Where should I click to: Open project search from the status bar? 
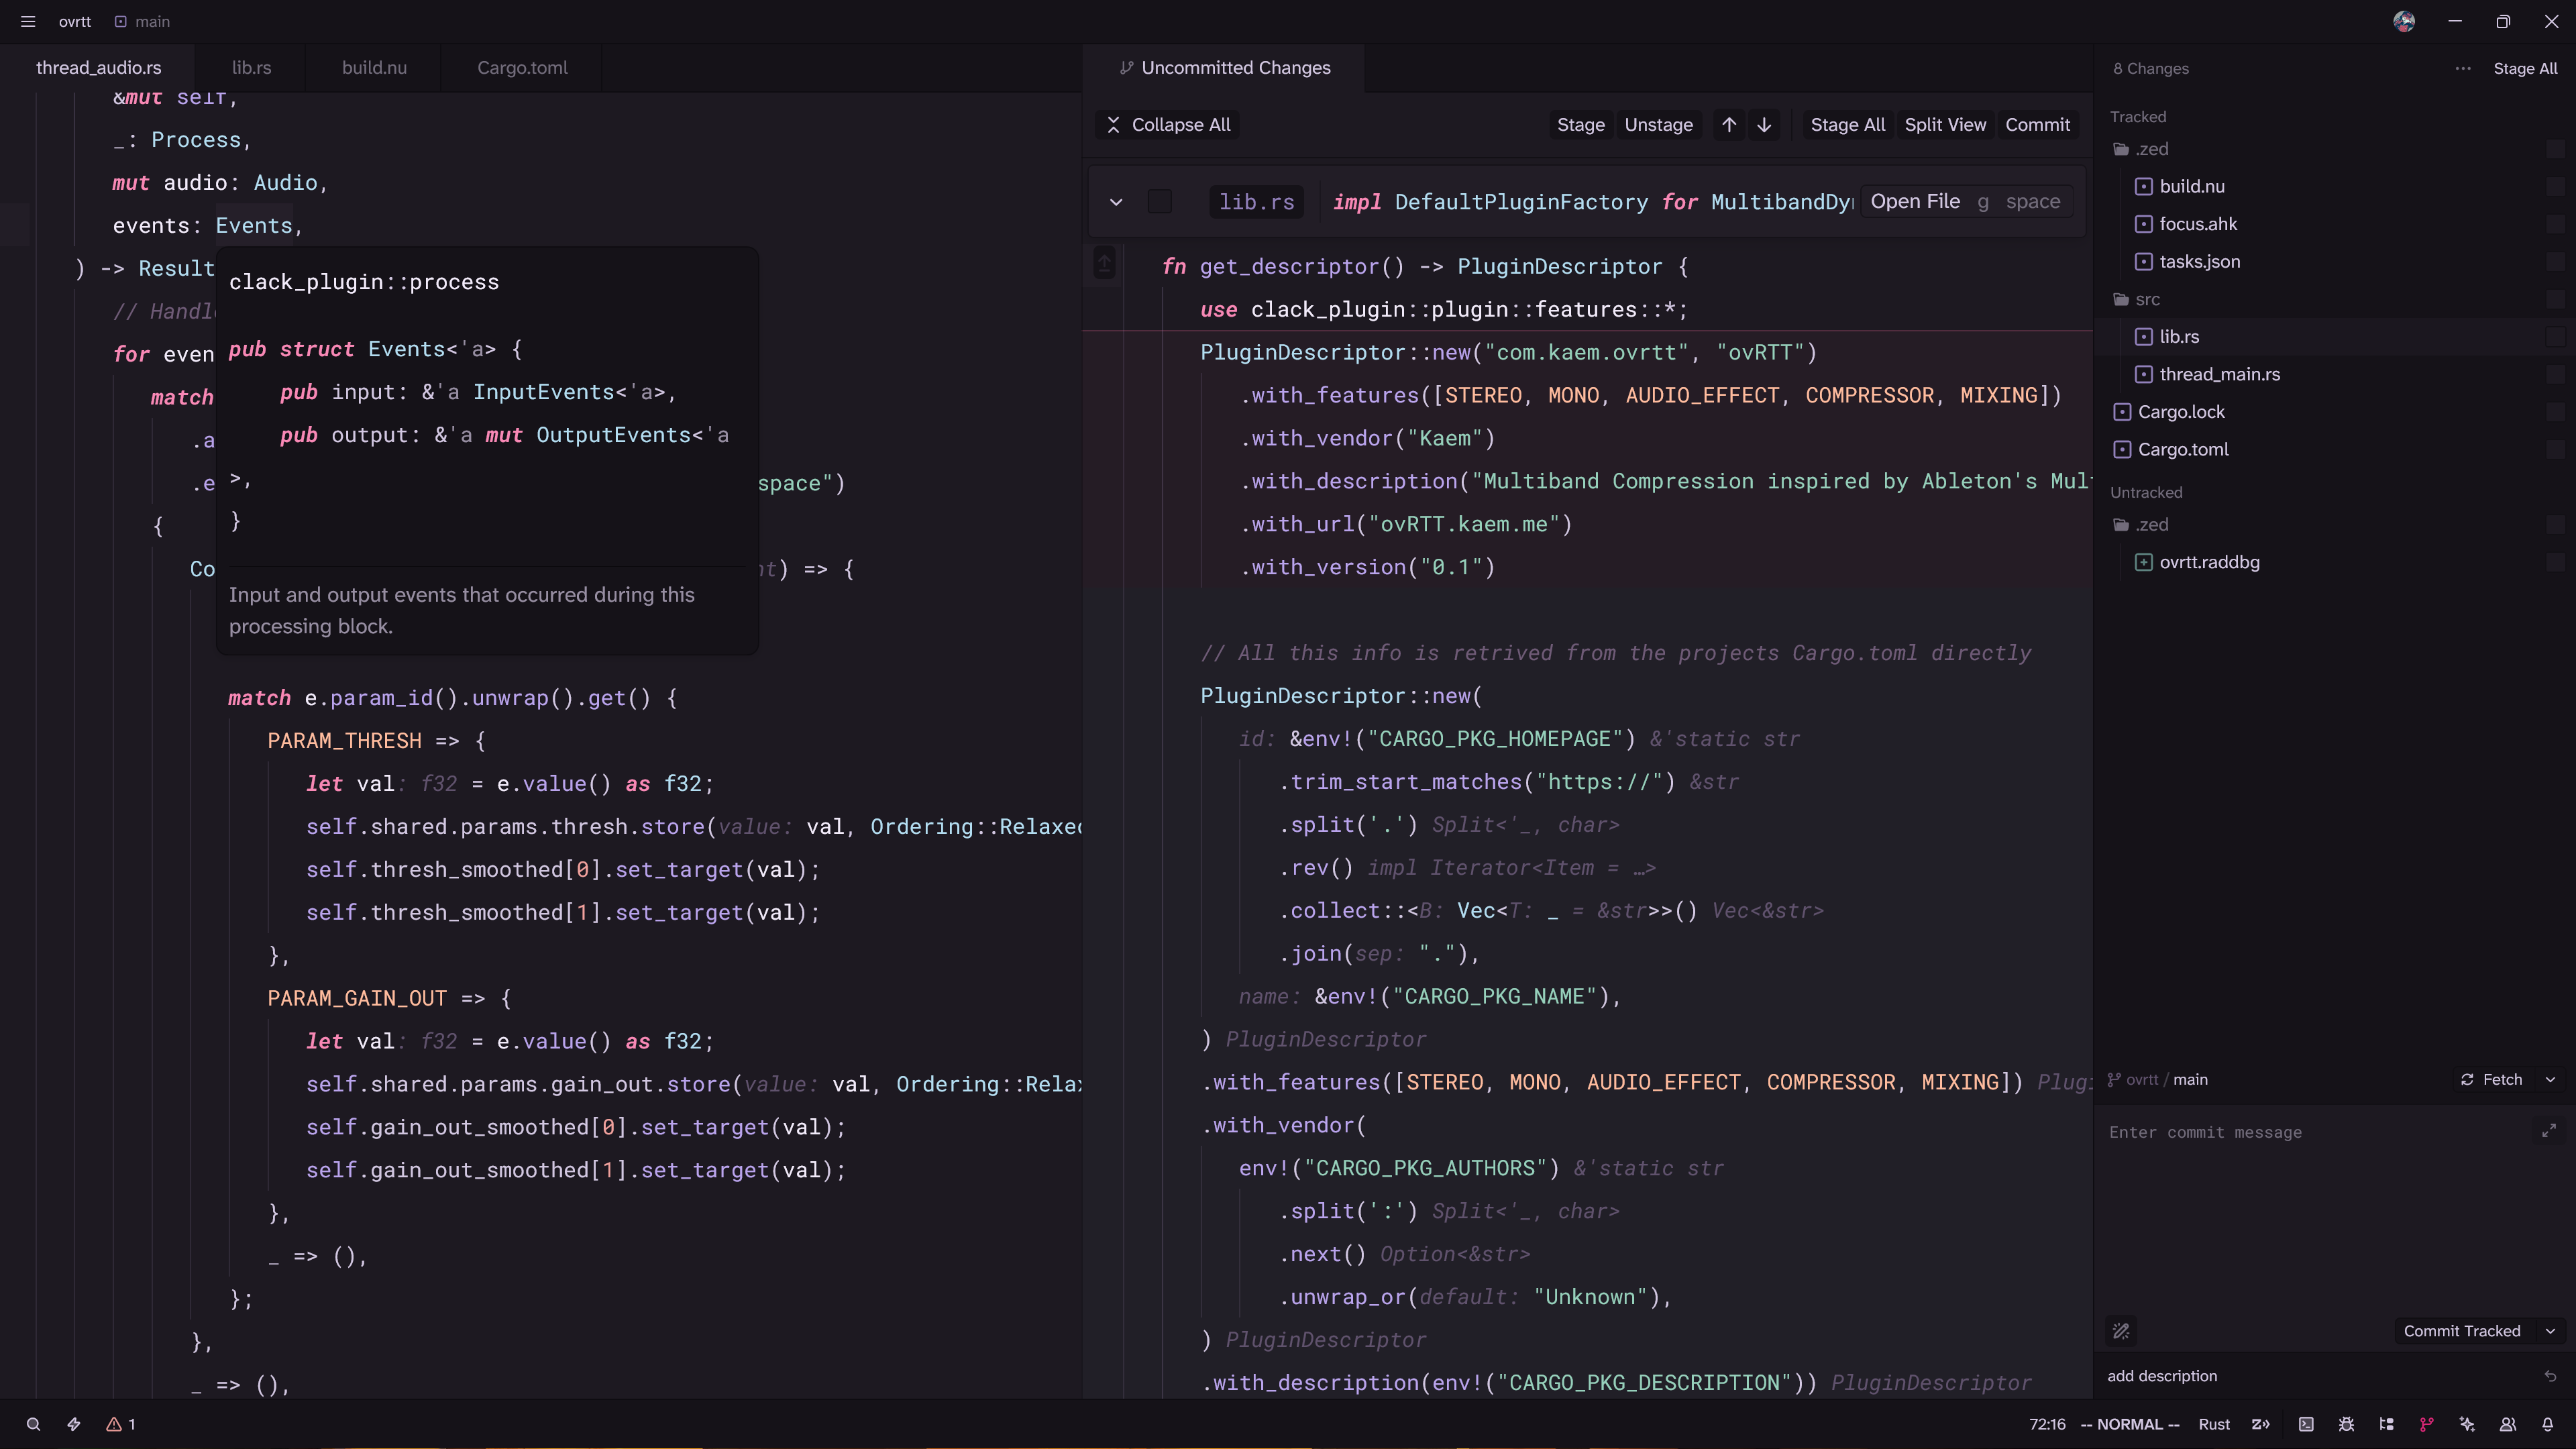(33, 1424)
